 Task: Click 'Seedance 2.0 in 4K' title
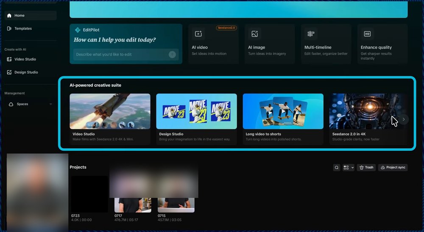pyautogui.click(x=349, y=134)
